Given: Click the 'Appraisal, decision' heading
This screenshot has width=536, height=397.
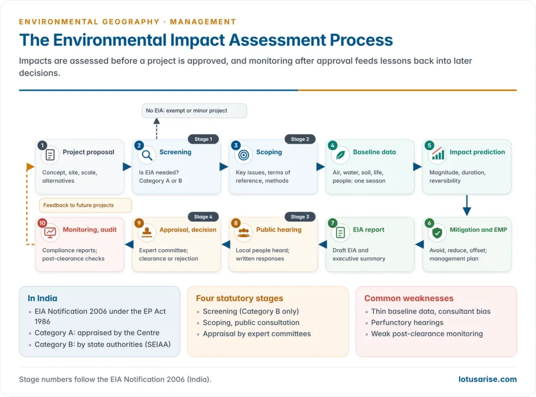Looking at the screenshot, I should 188,230.
